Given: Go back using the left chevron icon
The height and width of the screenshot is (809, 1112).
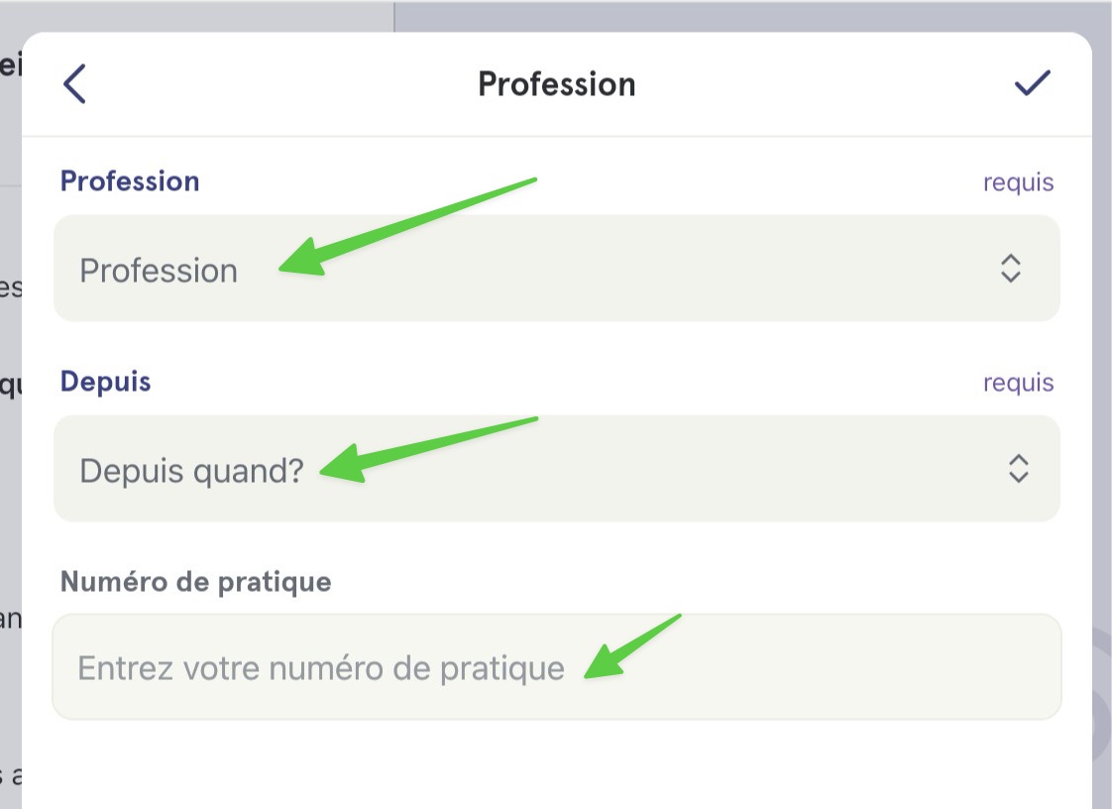Looking at the screenshot, I should tap(74, 83).
